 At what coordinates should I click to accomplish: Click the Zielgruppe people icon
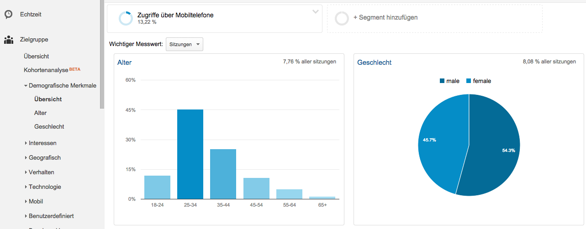(9, 40)
